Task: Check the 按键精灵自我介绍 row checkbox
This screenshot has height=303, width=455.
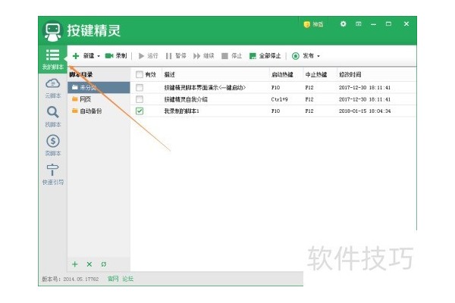Action: click(140, 99)
